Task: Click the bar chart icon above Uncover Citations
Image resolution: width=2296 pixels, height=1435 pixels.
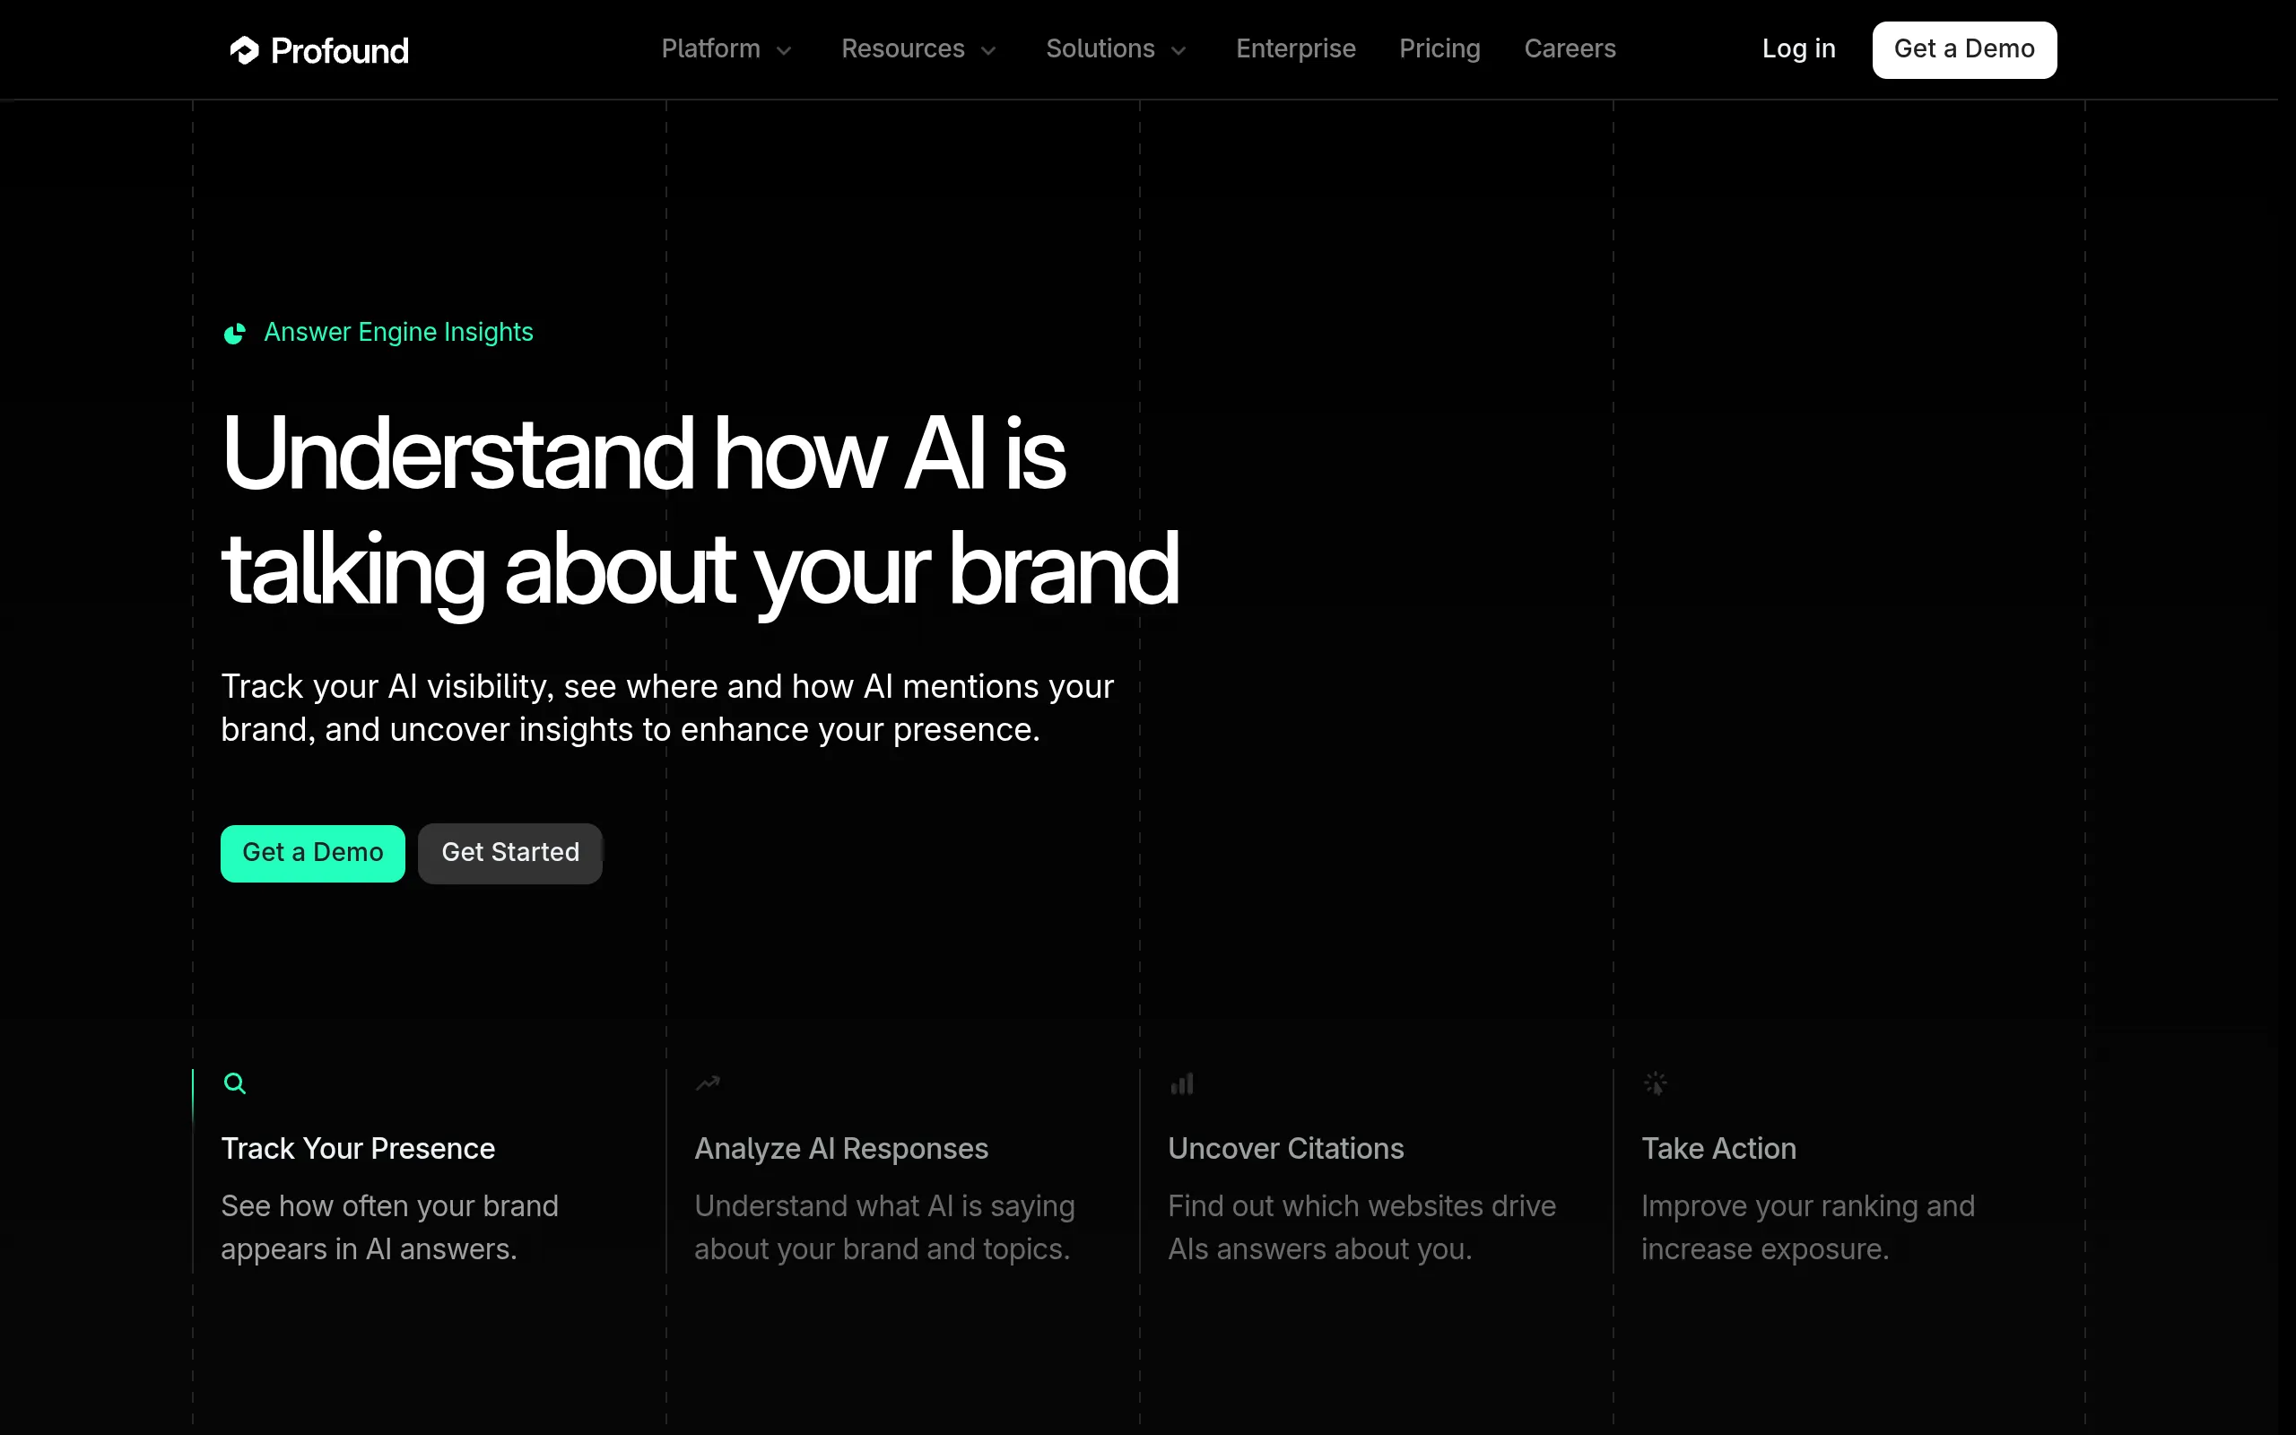Action: pos(1181,1083)
